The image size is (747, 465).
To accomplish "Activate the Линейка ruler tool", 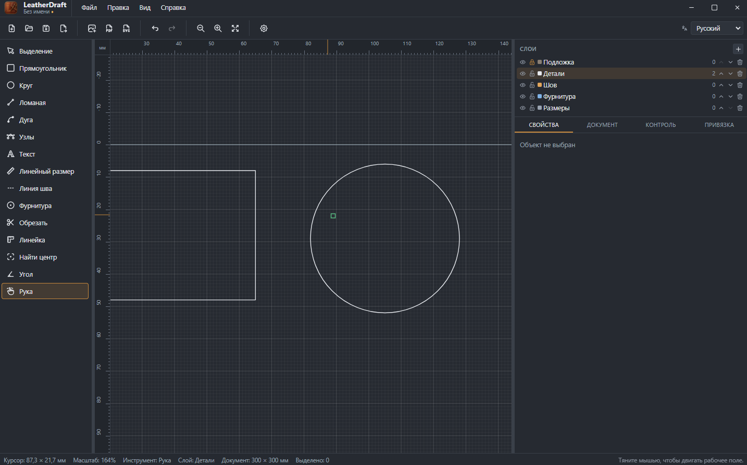I will pos(45,240).
